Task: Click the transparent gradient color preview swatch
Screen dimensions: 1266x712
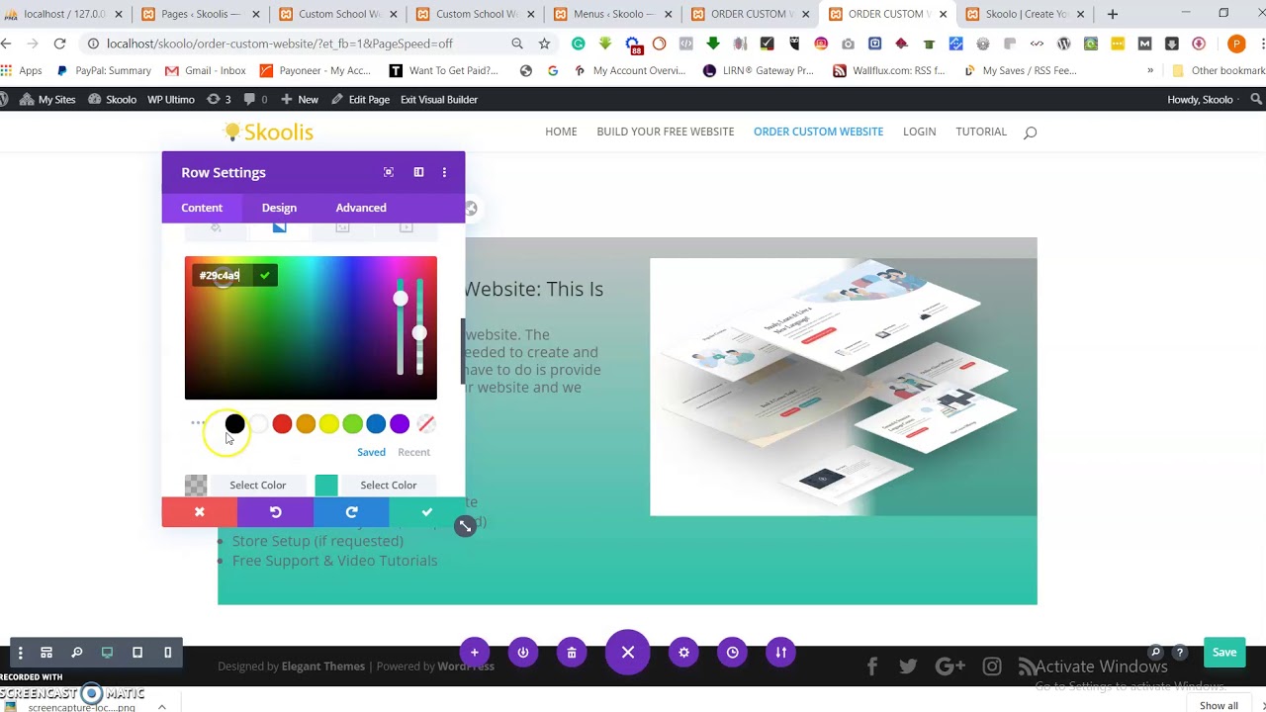Action: pyautogui.click(x=196, y=486)
